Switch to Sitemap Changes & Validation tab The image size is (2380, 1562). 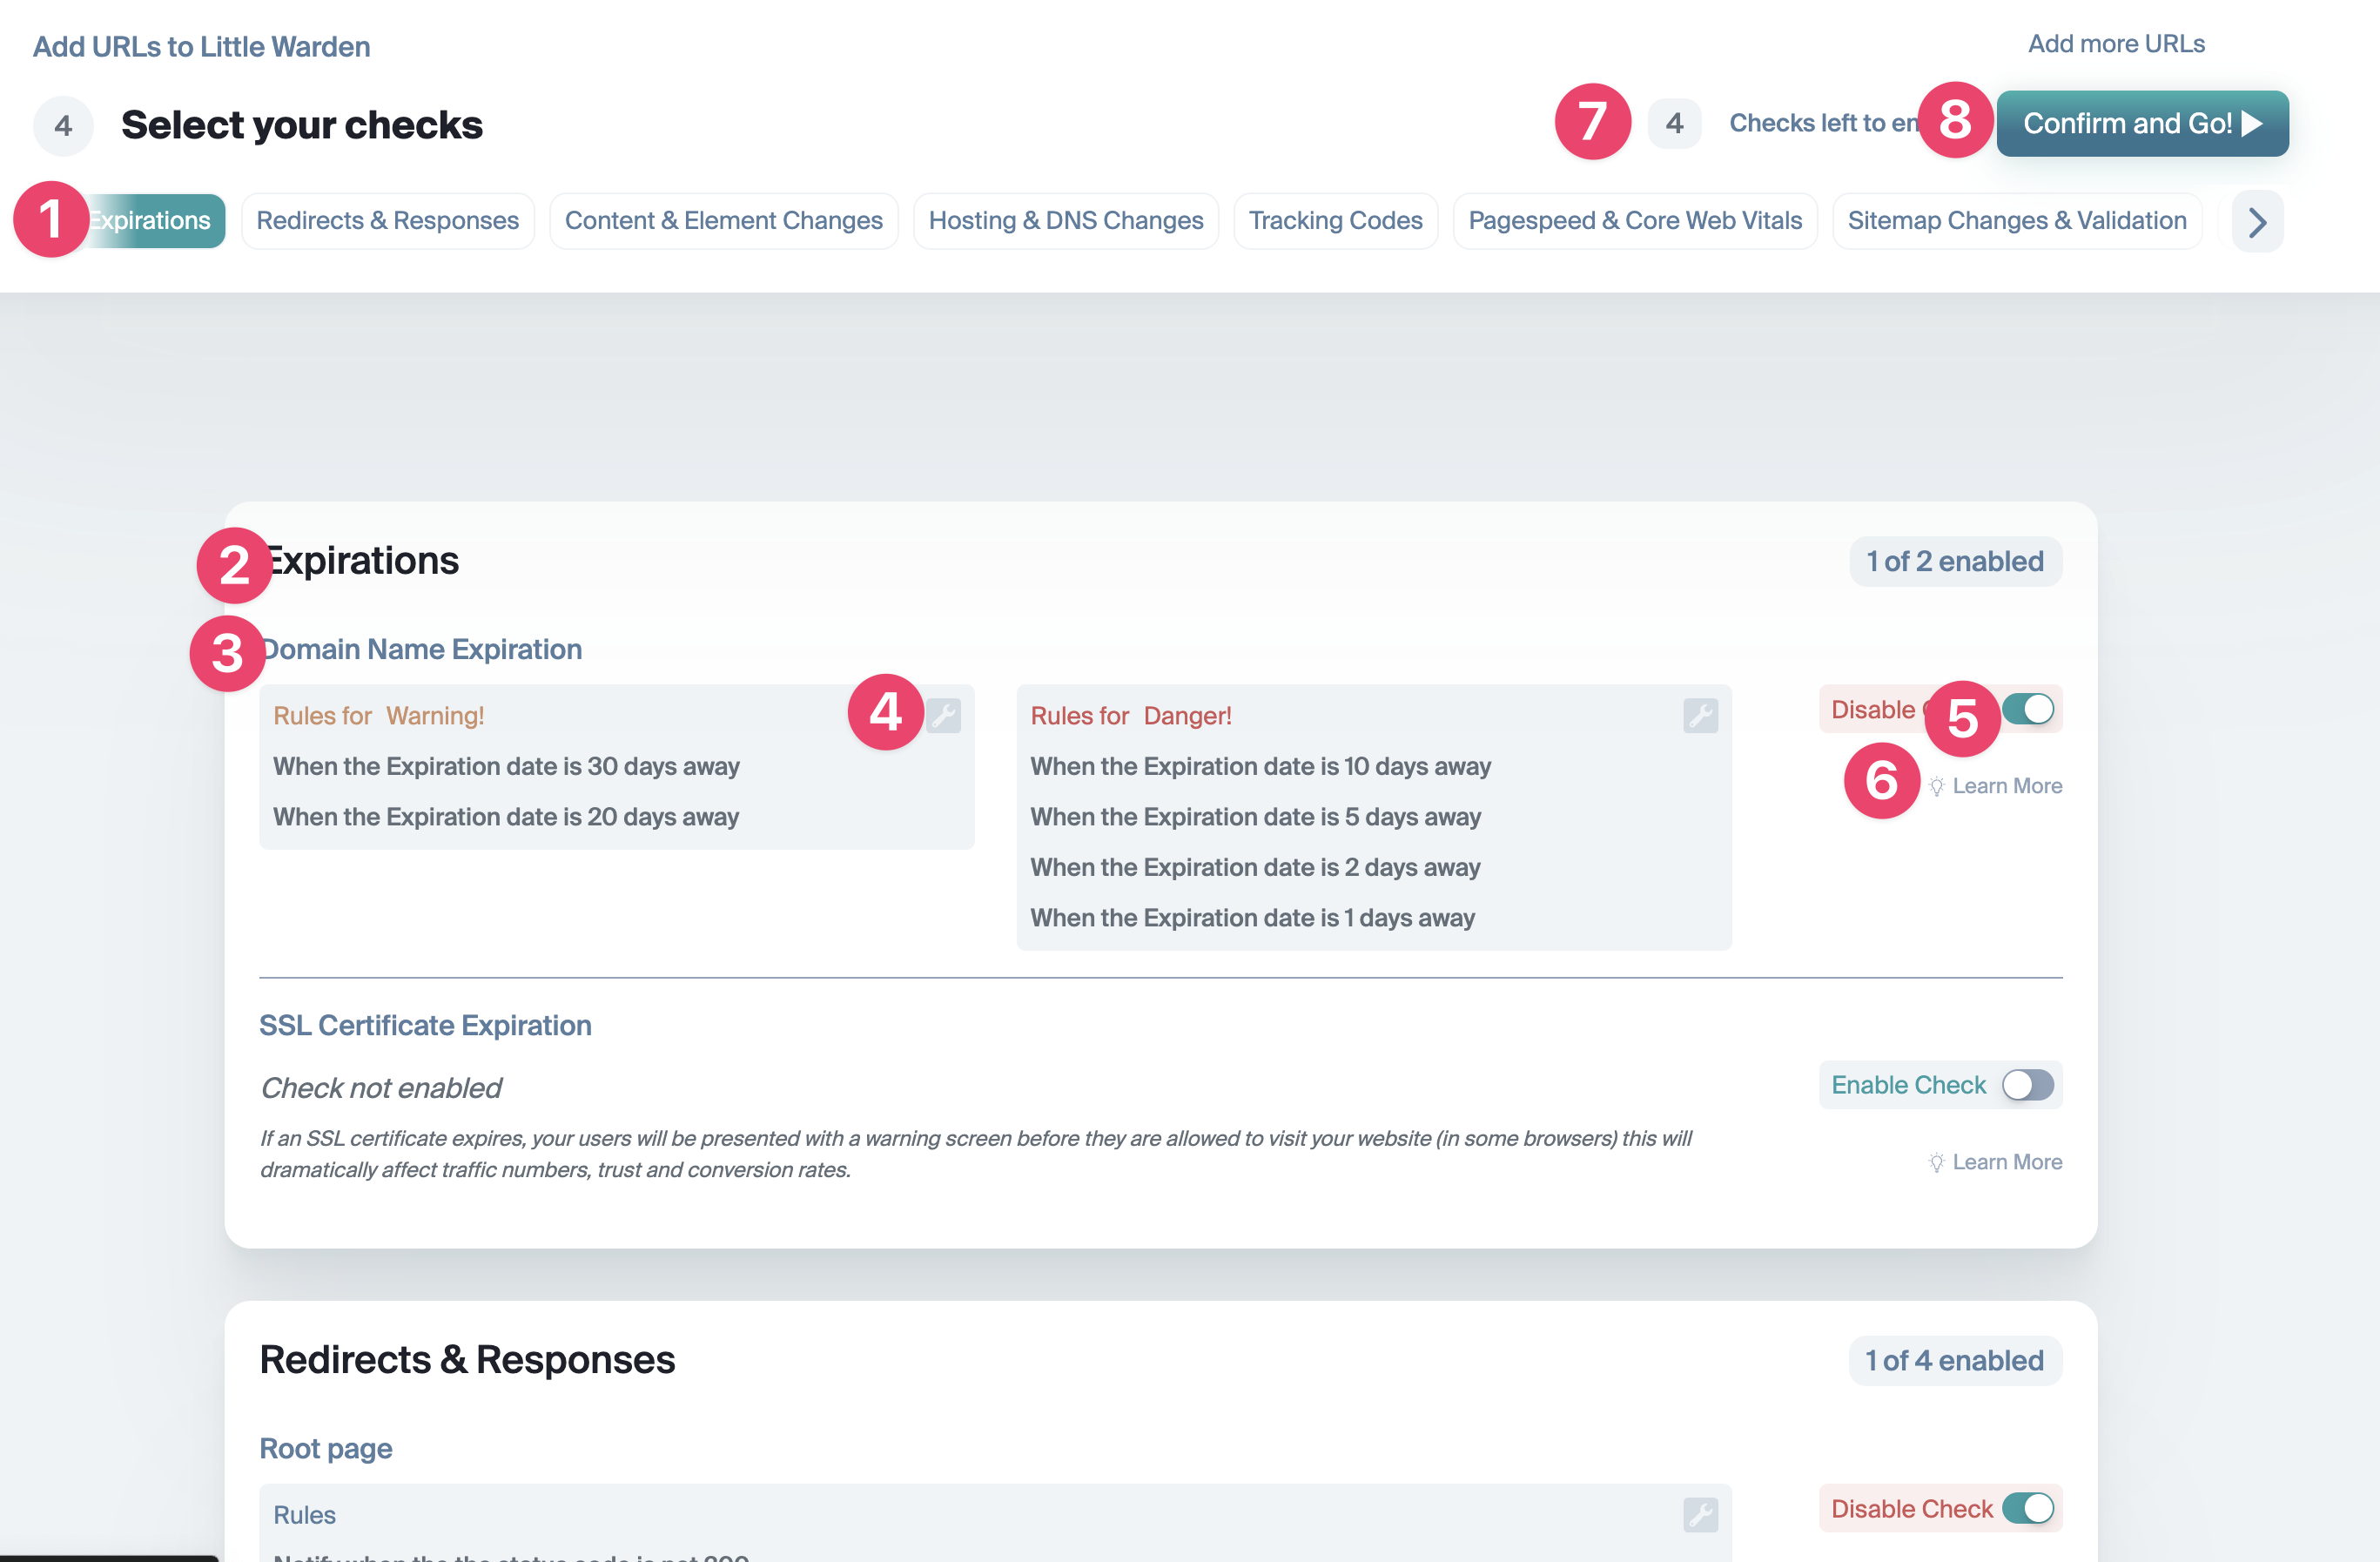tap(2017, 221)
